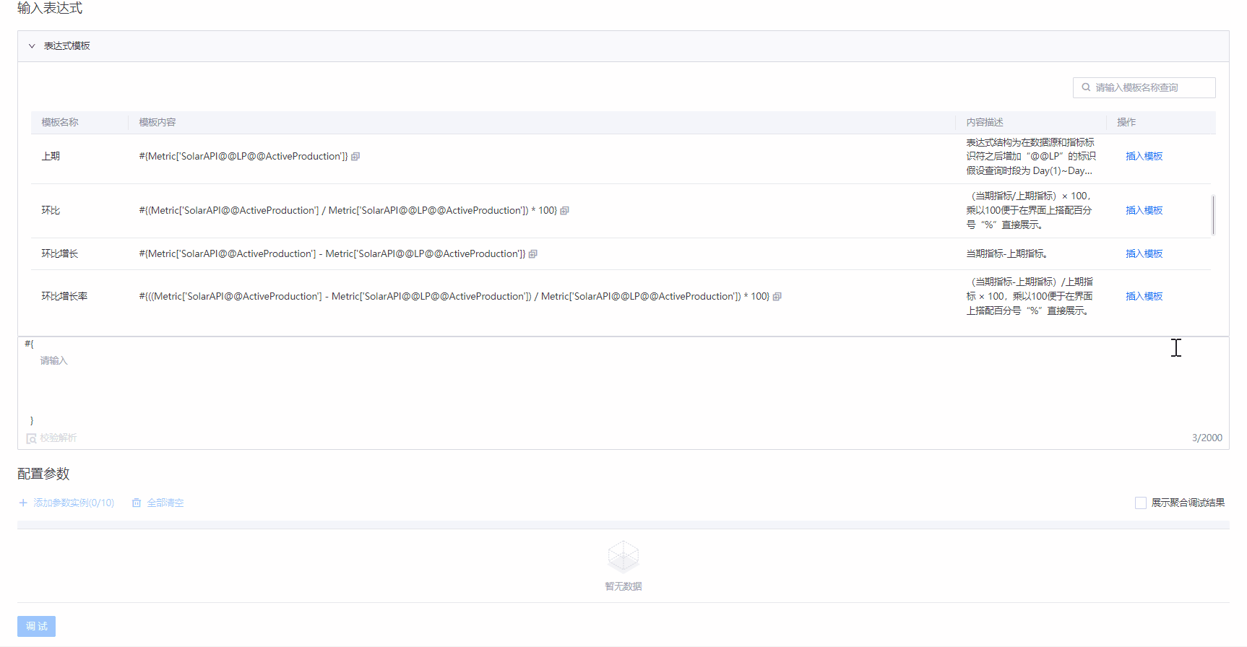Click the trash icon for 全部清空

[x=137, y=503]
